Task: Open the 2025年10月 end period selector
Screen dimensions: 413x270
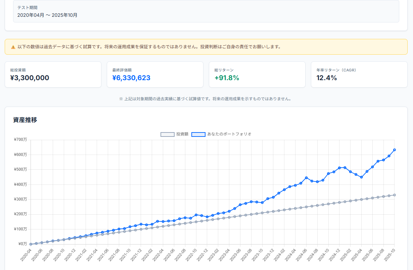Action: [64, 15]
